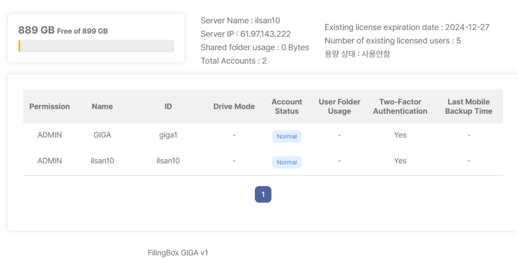This screenshot has width=517, height=259.
Task: Click the storage usage progress bar
Action: (x=96, y=46)
